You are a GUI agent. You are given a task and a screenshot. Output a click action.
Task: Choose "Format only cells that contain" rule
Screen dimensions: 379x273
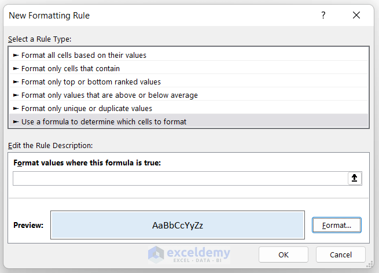[x=71, y=69]
